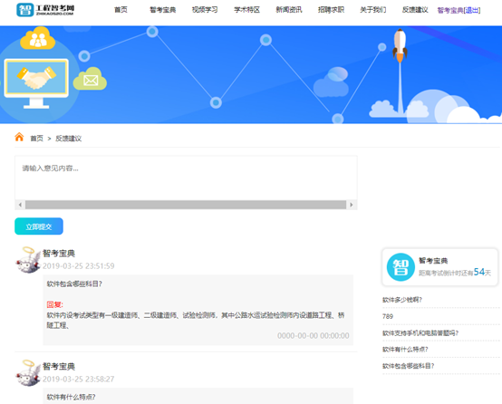Viewport: 502px width, 404px height.
Task: Click the round 智 icon in sidebar card
Action: (401, 267)
